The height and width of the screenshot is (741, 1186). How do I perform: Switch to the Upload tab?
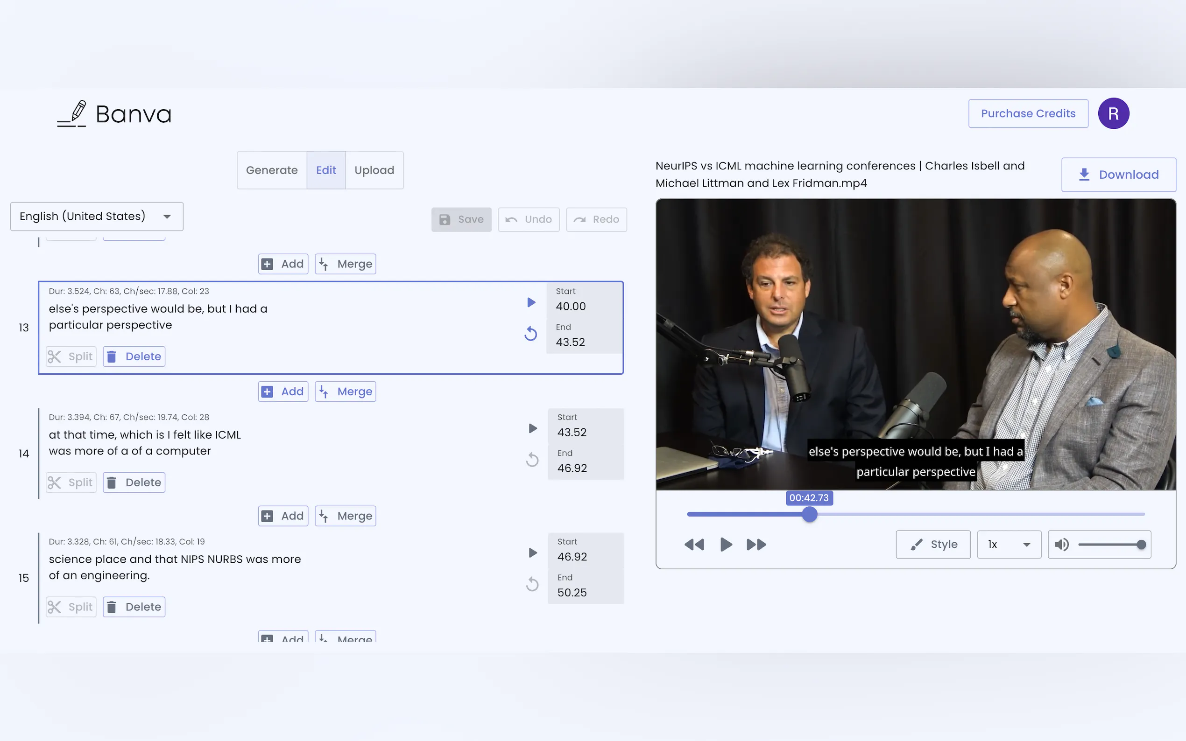click(x=374, y=170)
